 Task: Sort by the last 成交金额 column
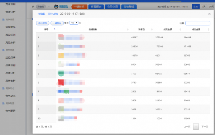pos(209,29)
